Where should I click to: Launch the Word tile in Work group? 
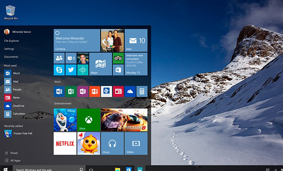[59, 91]
